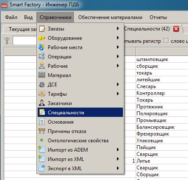
Task: Expand the Операции submenu arrow
Action: click(x=118, y=56)
